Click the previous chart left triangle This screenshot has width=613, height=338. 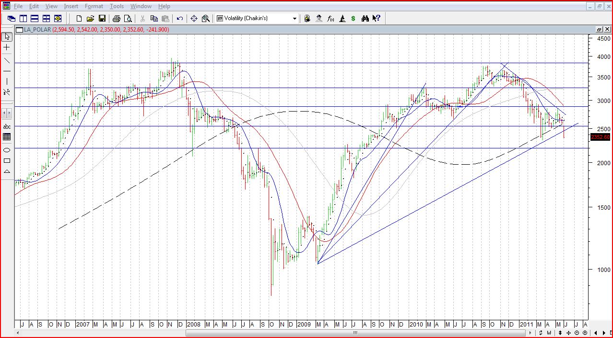596,333
